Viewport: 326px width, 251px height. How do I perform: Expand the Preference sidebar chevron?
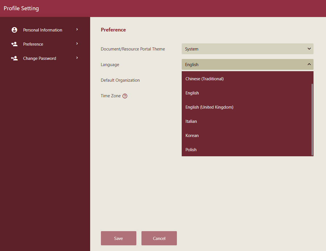[x=77, y=44]
